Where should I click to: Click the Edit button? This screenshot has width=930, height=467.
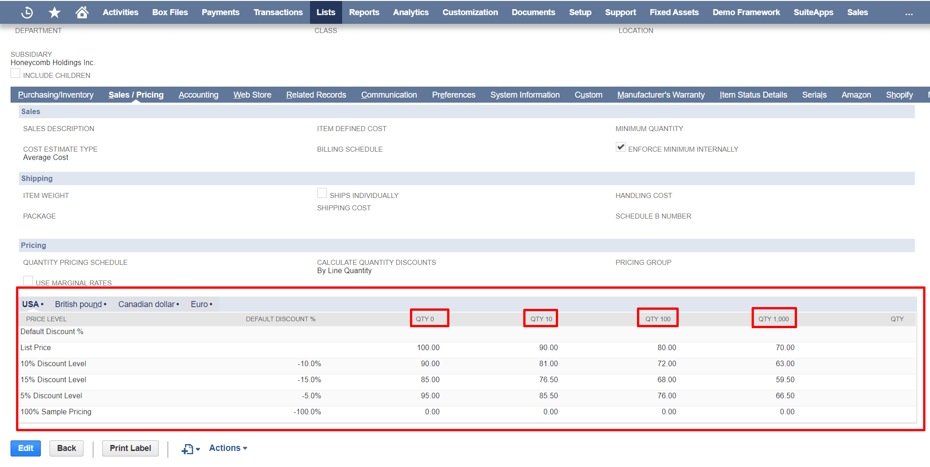[26, 448]
